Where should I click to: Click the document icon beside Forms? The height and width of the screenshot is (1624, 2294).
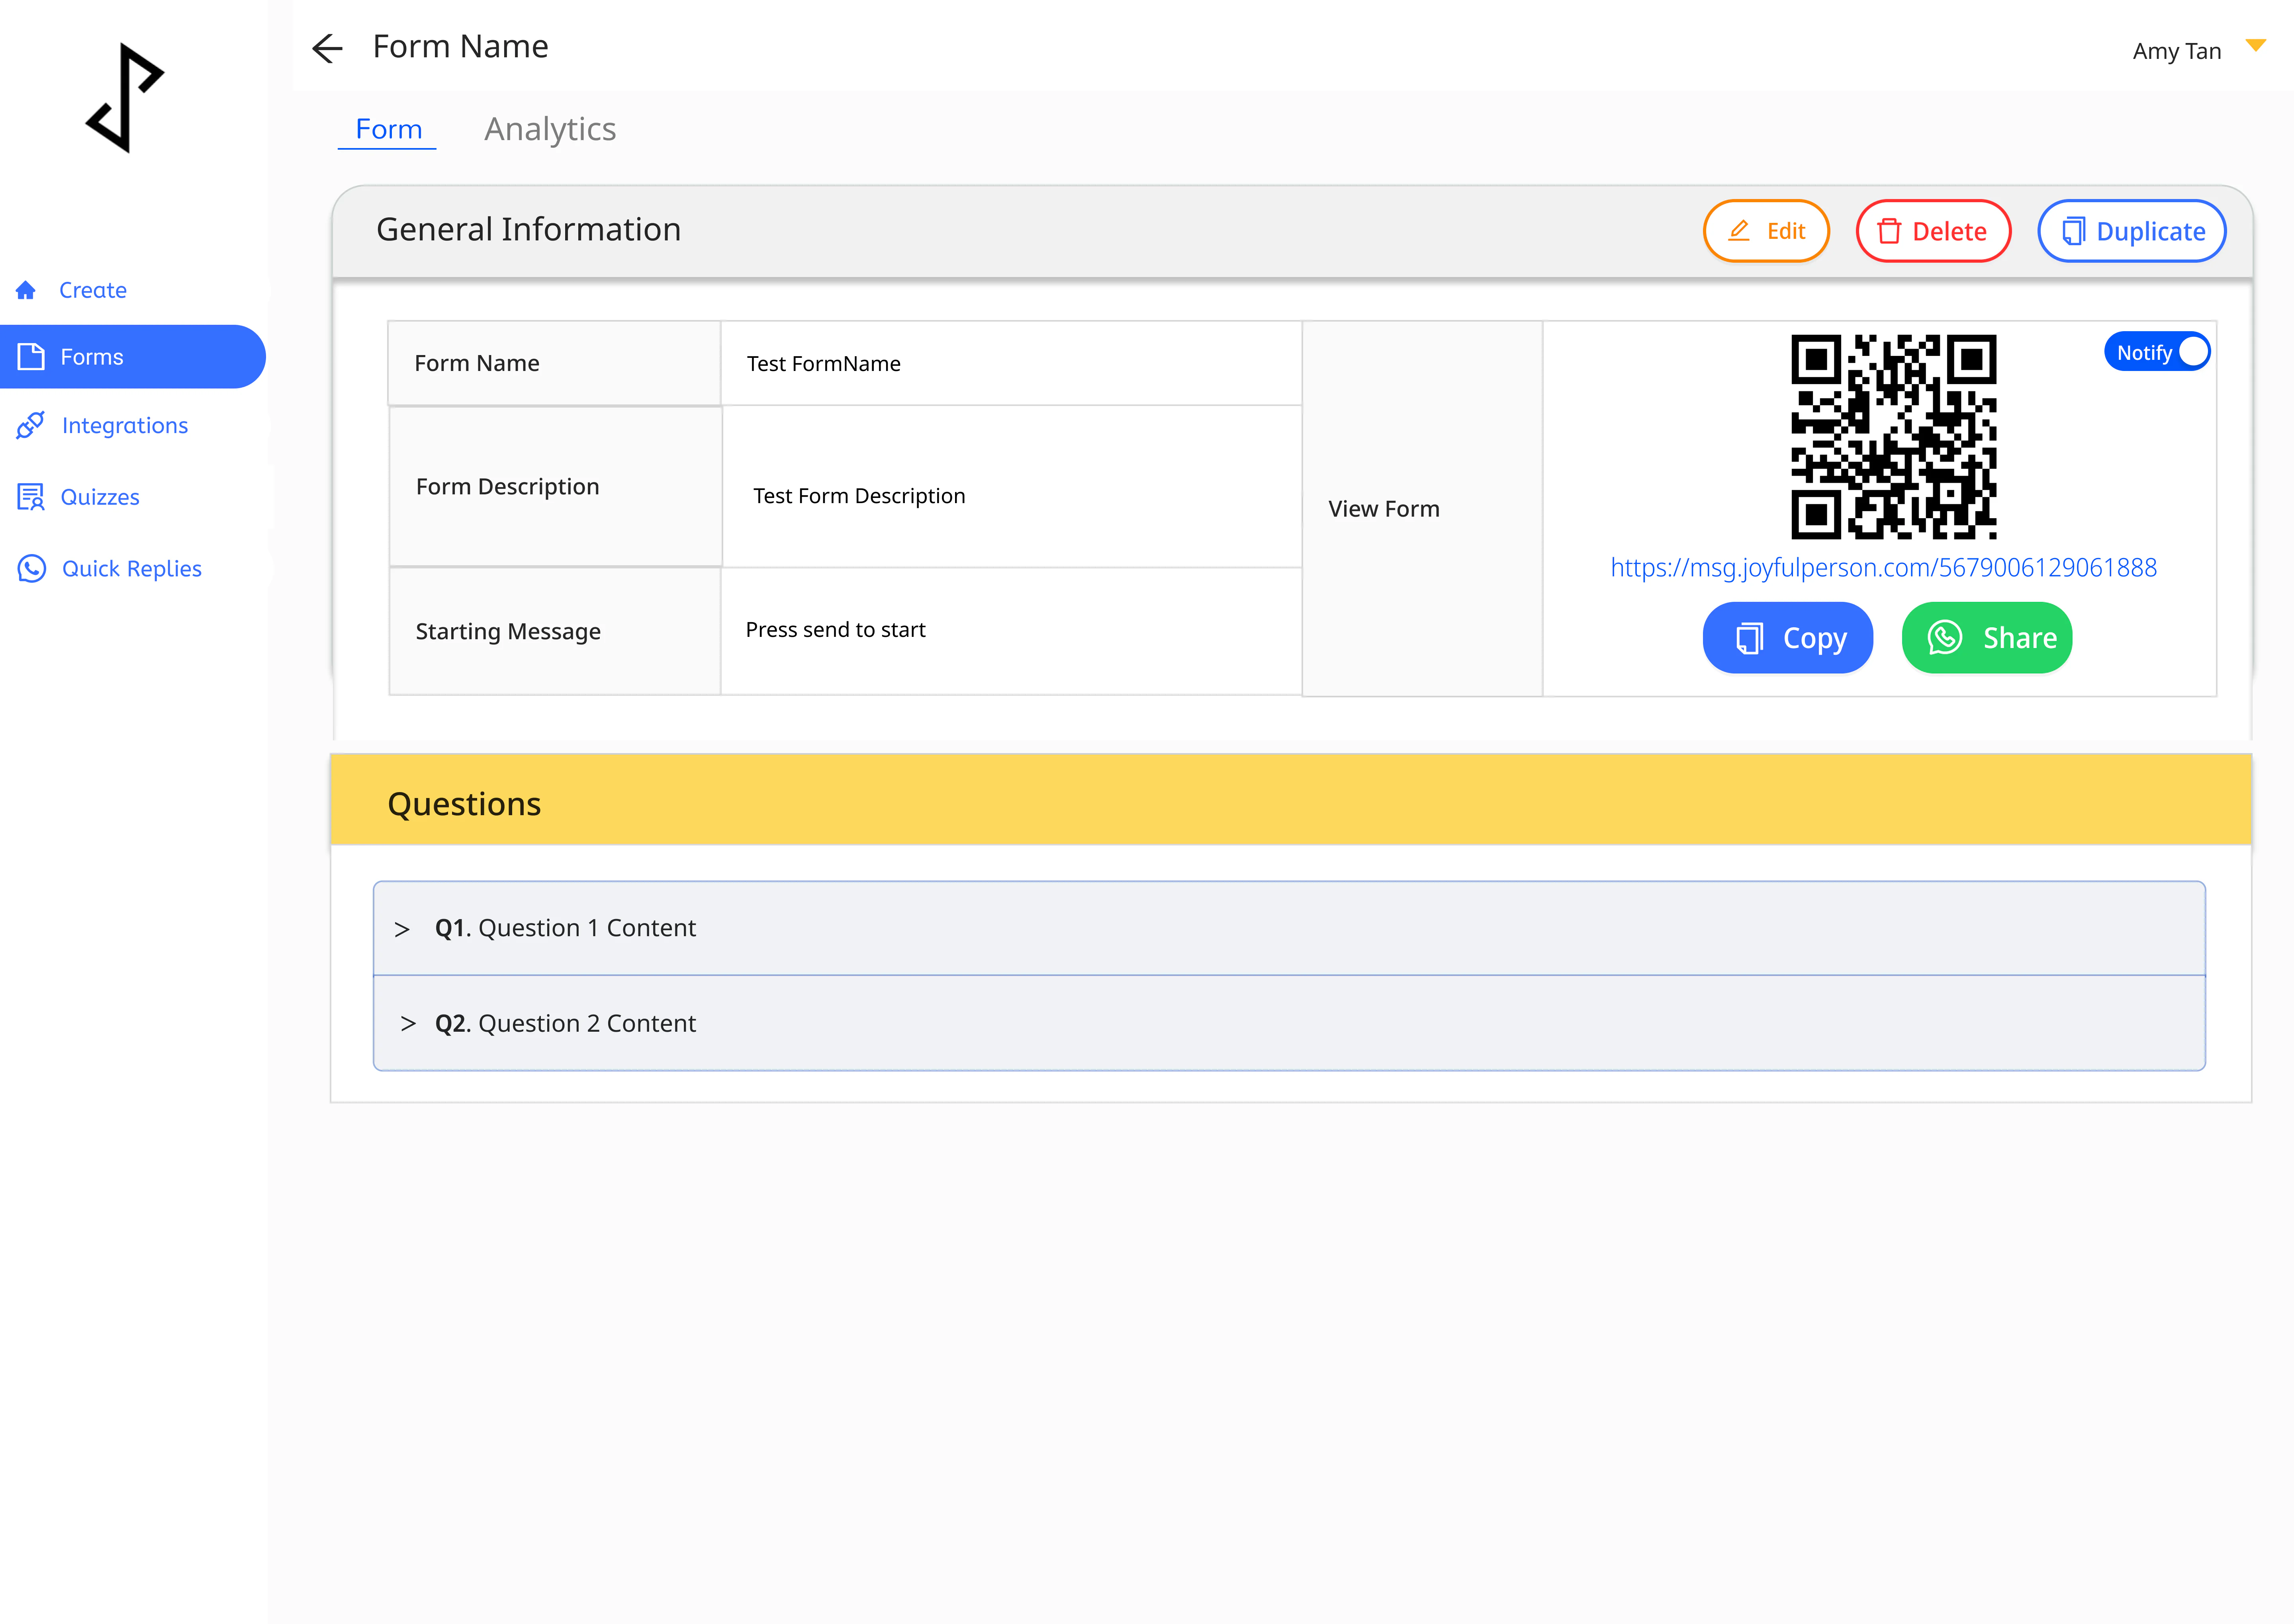31,357
